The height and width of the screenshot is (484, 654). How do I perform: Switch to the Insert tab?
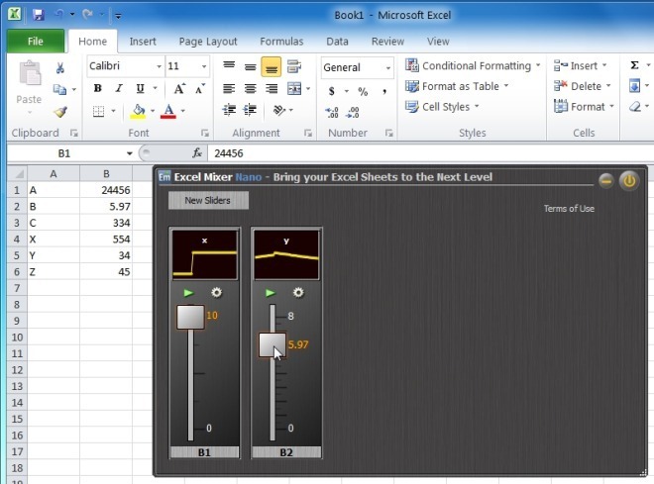[143, 42]
